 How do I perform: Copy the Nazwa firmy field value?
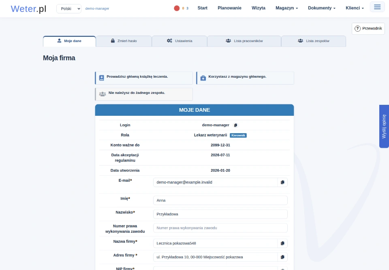pos(282,243)
